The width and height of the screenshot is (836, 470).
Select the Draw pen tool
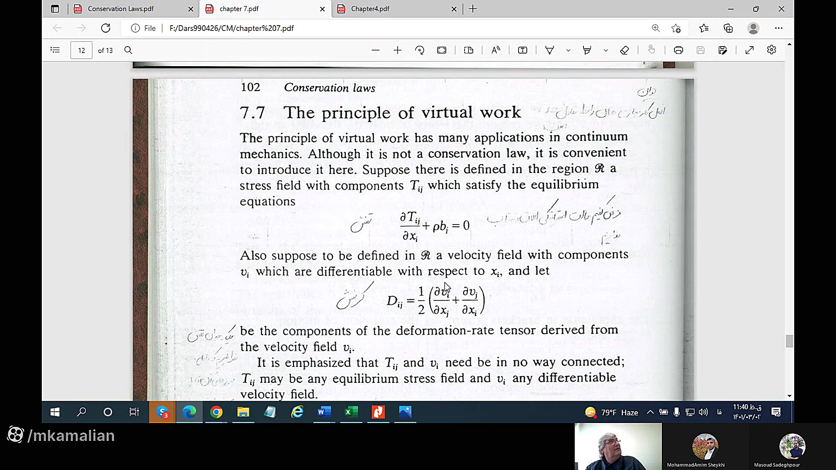549,50
